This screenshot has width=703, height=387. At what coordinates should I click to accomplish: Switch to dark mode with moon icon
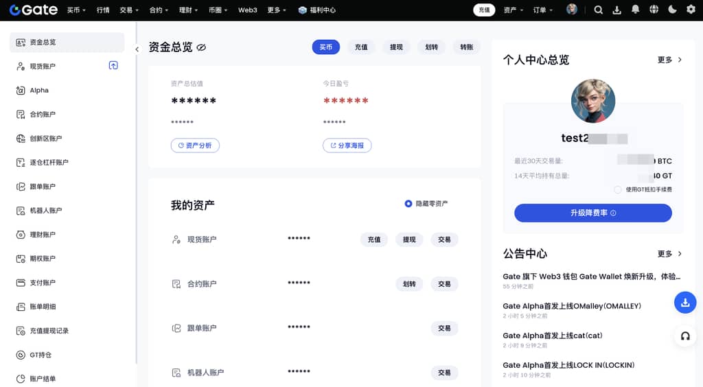(672, 10)
